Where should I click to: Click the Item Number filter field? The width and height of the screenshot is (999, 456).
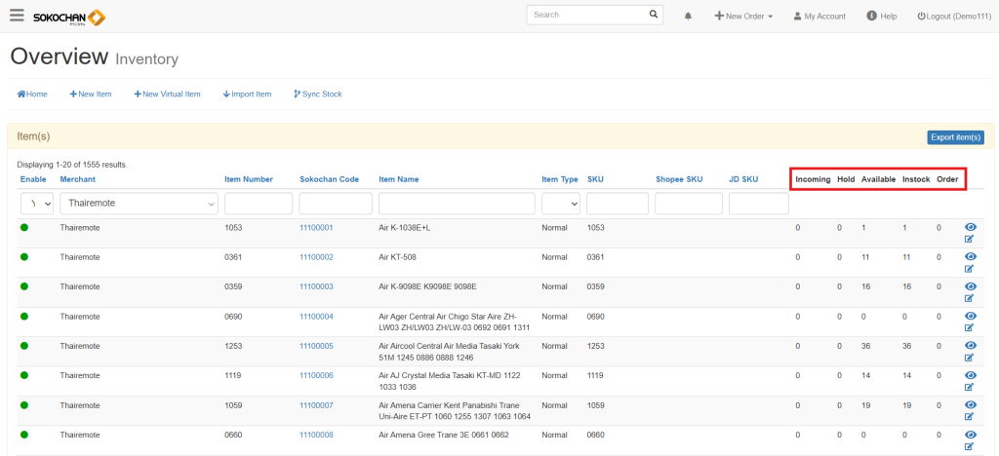(x=259, y=204)
